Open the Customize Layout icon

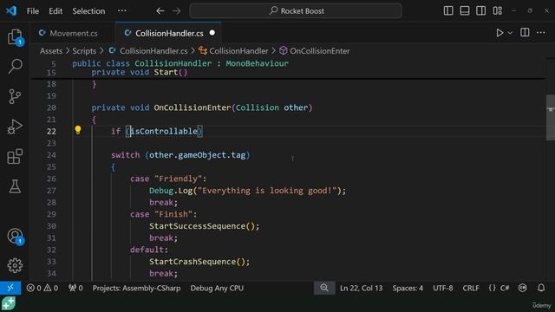[497, 11]
